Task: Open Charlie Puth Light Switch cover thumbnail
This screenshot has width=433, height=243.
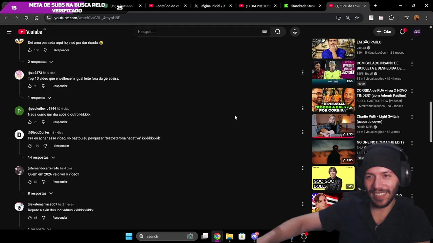Action: 333,126
